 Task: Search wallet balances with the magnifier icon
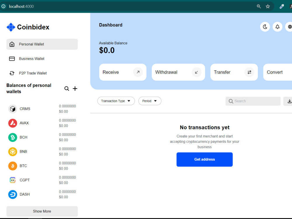67,88
